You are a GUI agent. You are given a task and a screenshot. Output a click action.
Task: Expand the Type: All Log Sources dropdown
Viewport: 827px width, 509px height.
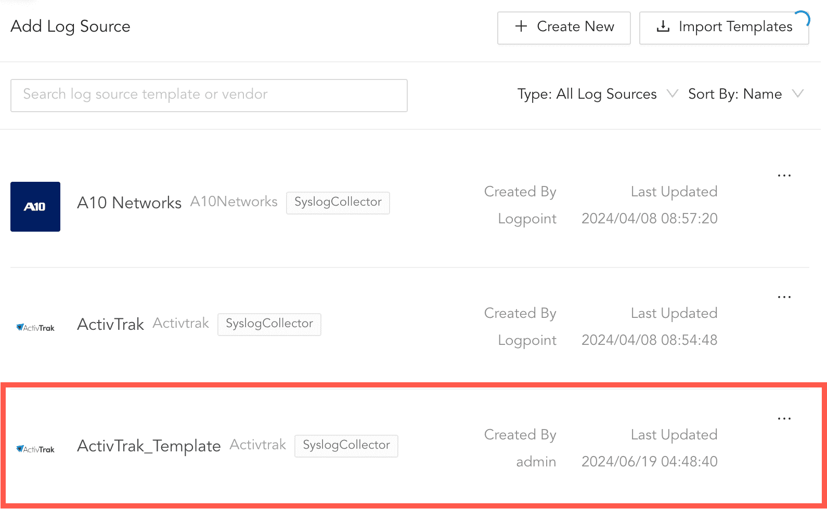tap(597, 94)
